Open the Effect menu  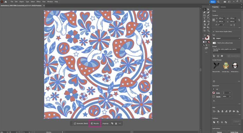(x=38, y=2)
